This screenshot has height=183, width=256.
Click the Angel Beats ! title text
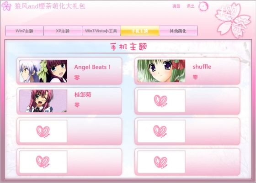pyautogui.click(x=92, y=67)
